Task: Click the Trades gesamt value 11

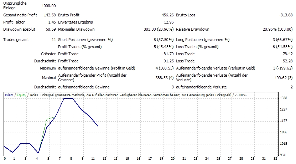Action: 54,40
